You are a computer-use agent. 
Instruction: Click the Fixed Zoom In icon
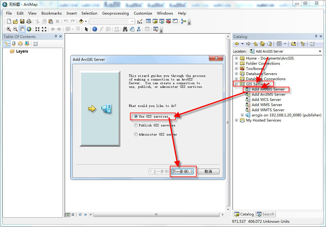[x=37, y=29]
